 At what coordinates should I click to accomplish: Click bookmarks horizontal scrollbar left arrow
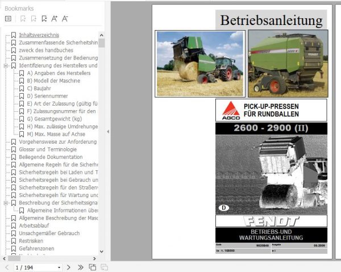(5, 258)
